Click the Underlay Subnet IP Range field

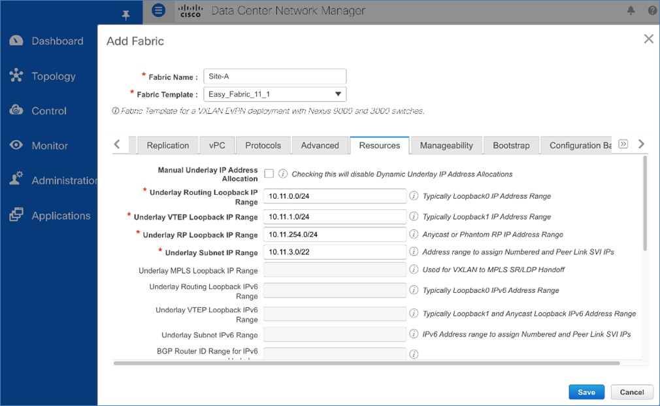coord(335,252)
